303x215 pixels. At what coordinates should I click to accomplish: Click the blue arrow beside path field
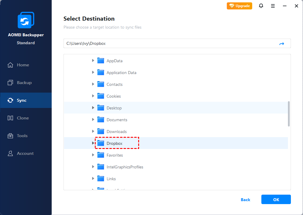[x=281, y=44]
